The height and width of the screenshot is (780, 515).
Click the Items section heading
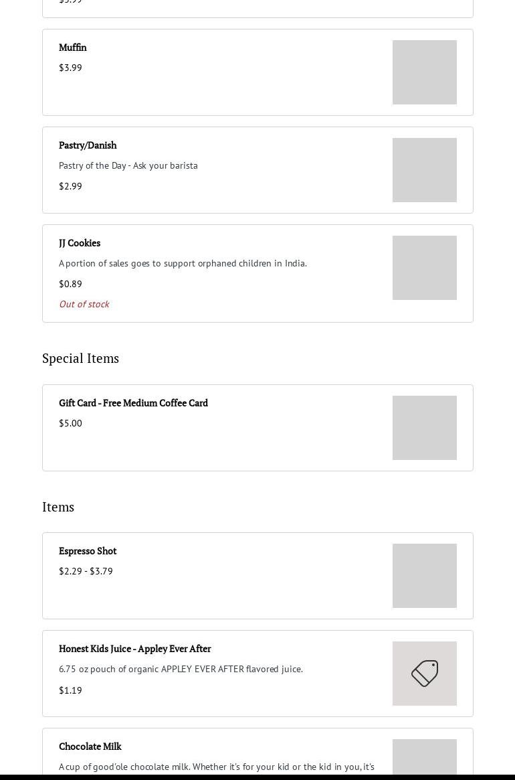[58, 507]
